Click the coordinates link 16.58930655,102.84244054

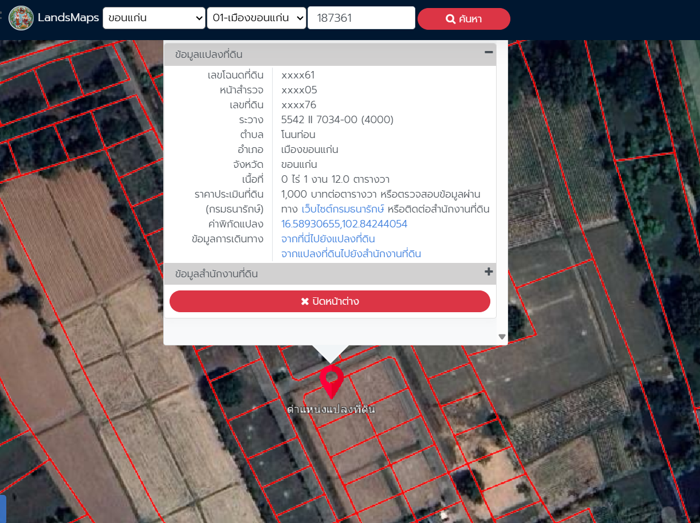click(x=344, y=224)
